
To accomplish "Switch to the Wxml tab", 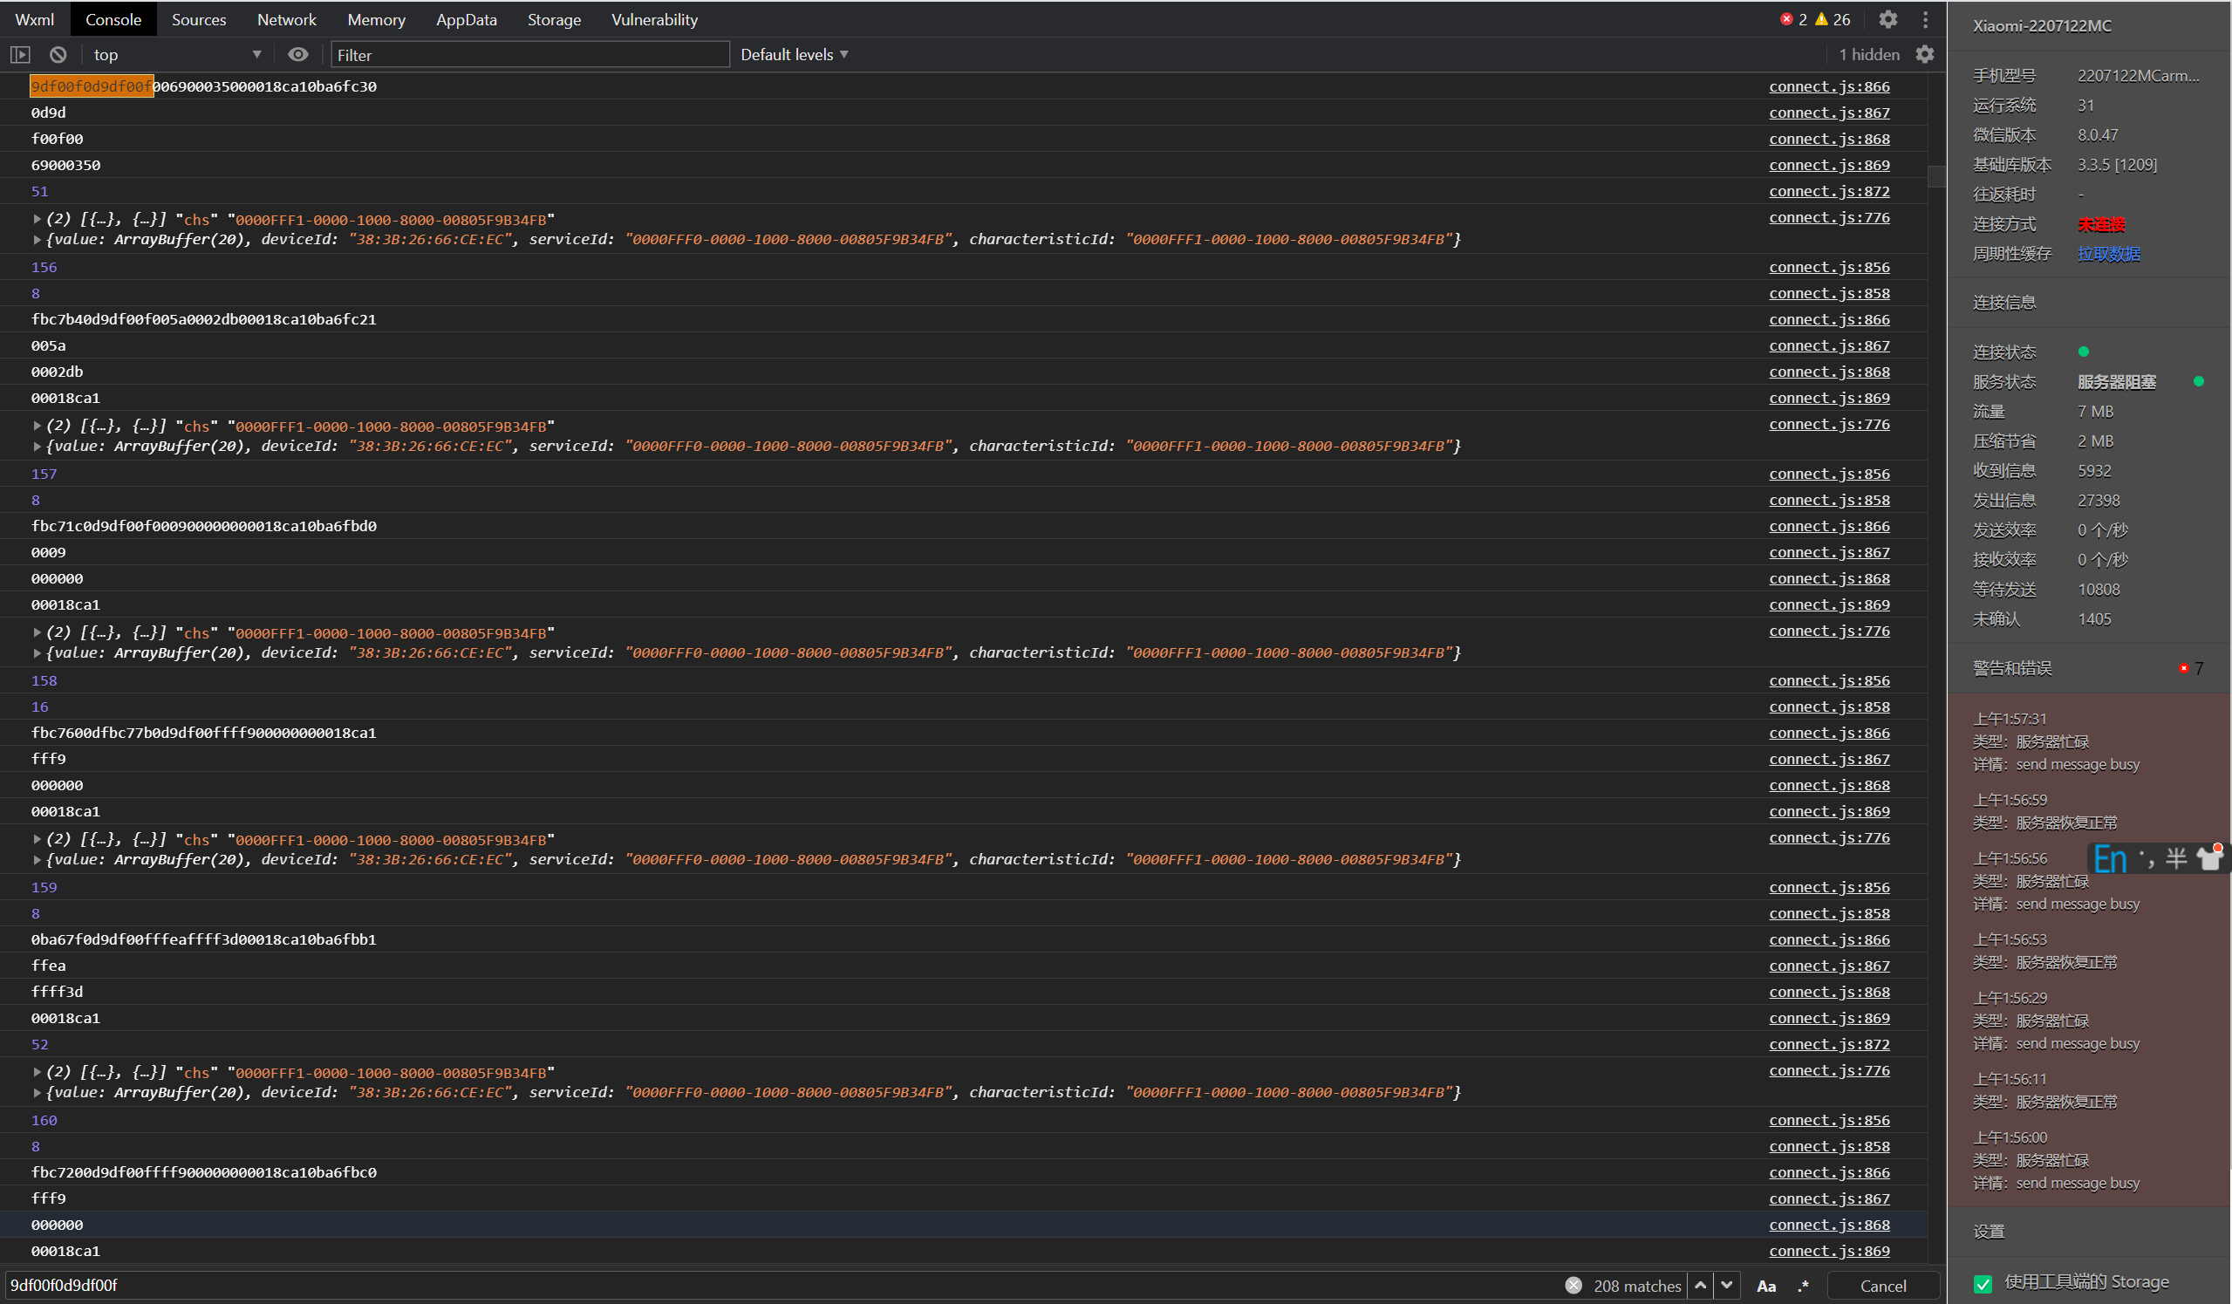I will [x=35, y=19].
